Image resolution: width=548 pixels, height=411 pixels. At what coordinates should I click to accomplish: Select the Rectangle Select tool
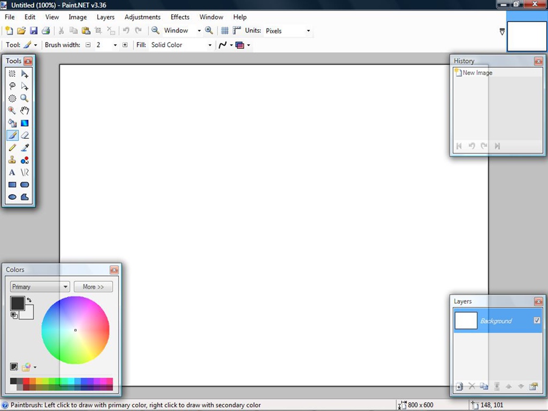point(12,74)
